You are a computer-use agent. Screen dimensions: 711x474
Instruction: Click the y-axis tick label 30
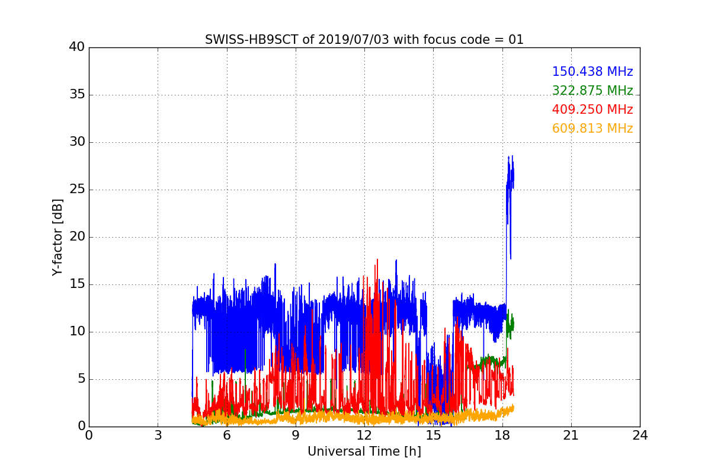(77, 142)
